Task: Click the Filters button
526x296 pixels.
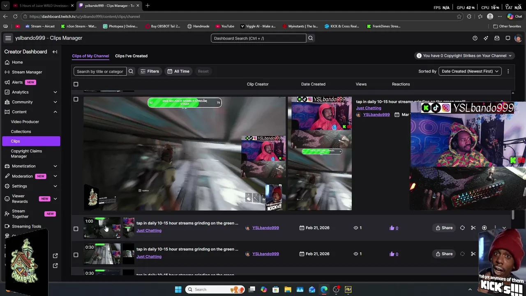Action: tap(150, 71)
